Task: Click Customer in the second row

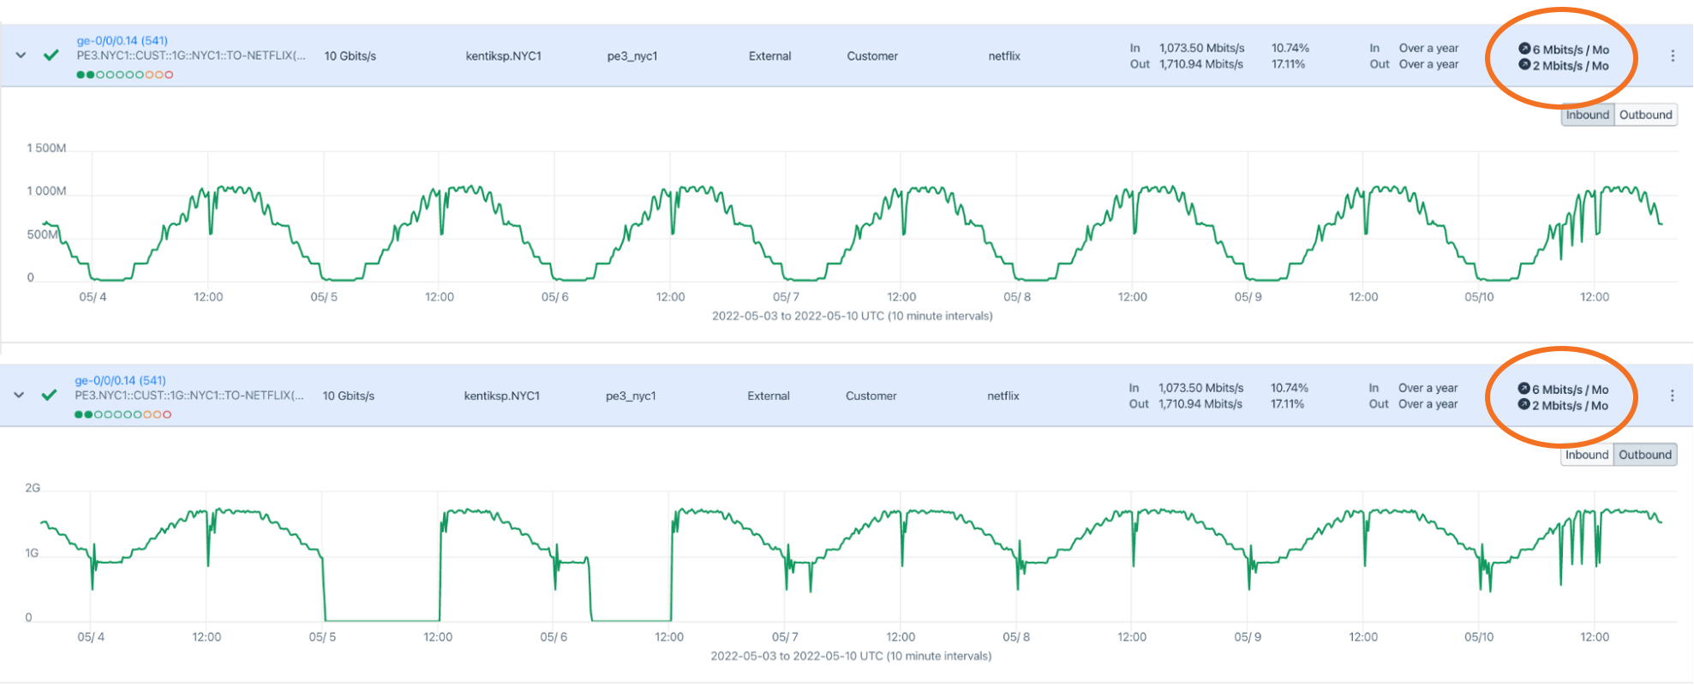Action: [x=871, y=396]
